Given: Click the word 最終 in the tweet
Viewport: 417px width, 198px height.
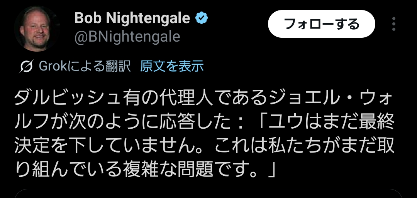Looking at the screenshot, I should coord(377,123).
